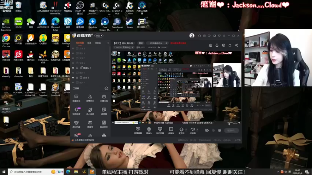Open the dropdown beside the CS:GO category
The width and height of the screenshot is (312, 175).
click(x=140, y=47)
